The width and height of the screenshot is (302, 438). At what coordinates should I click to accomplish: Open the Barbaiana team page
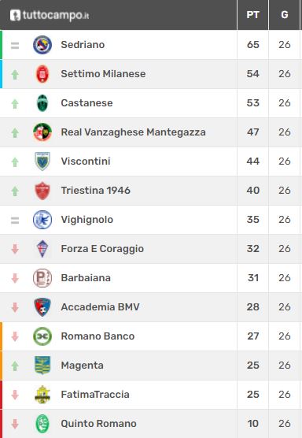(86, 278)
